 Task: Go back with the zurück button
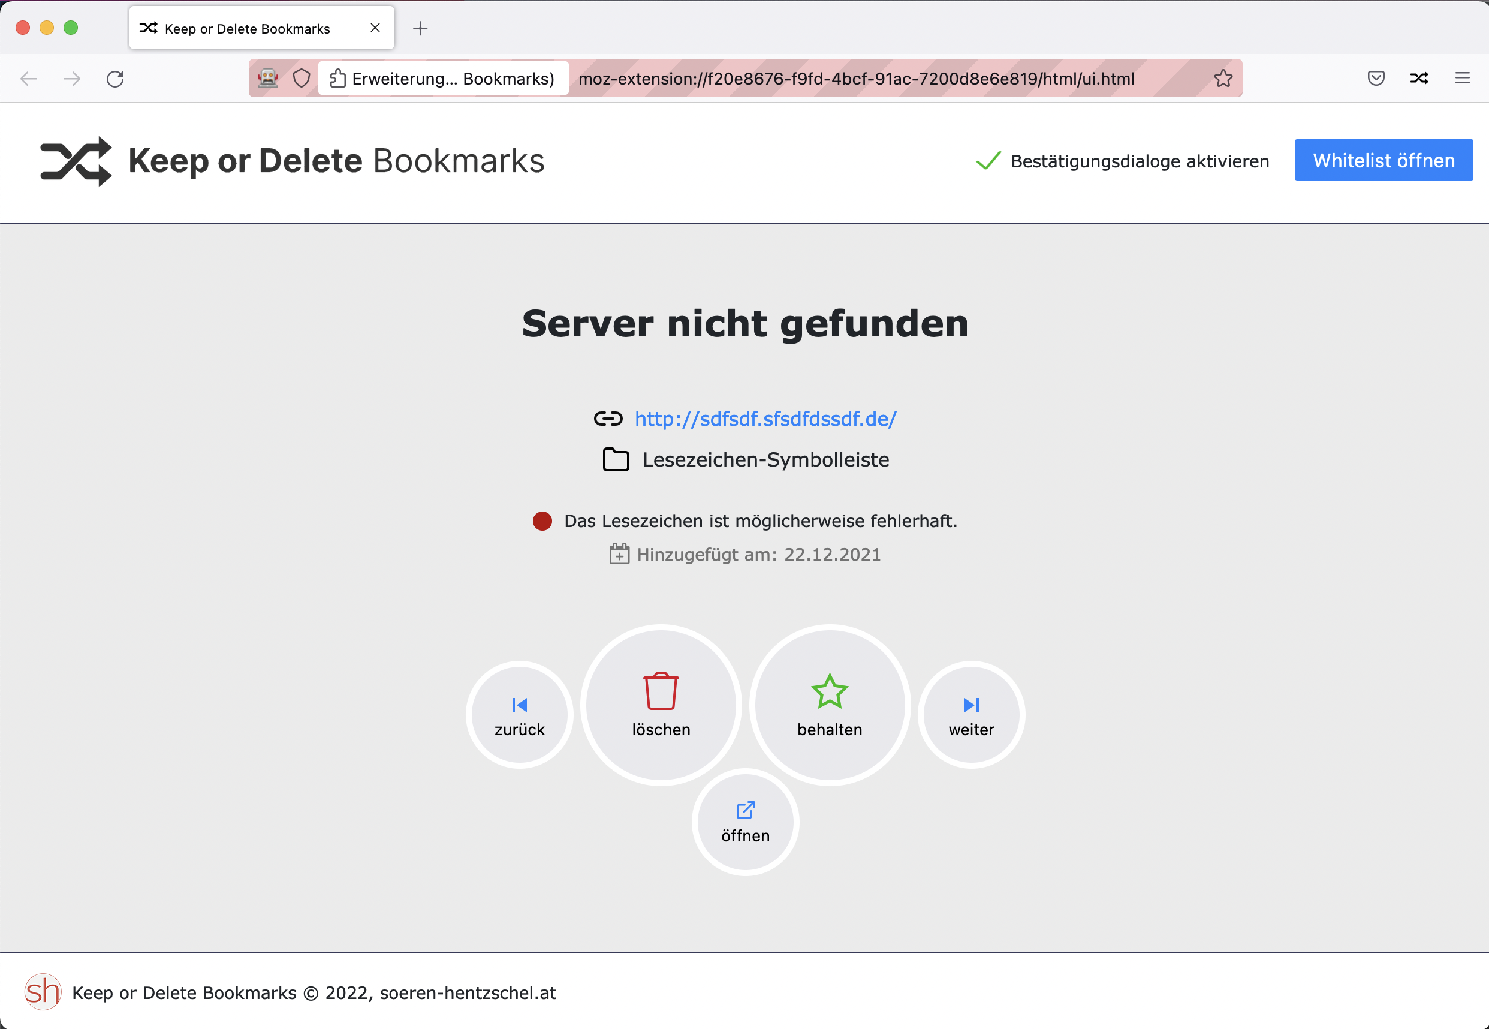519,715
